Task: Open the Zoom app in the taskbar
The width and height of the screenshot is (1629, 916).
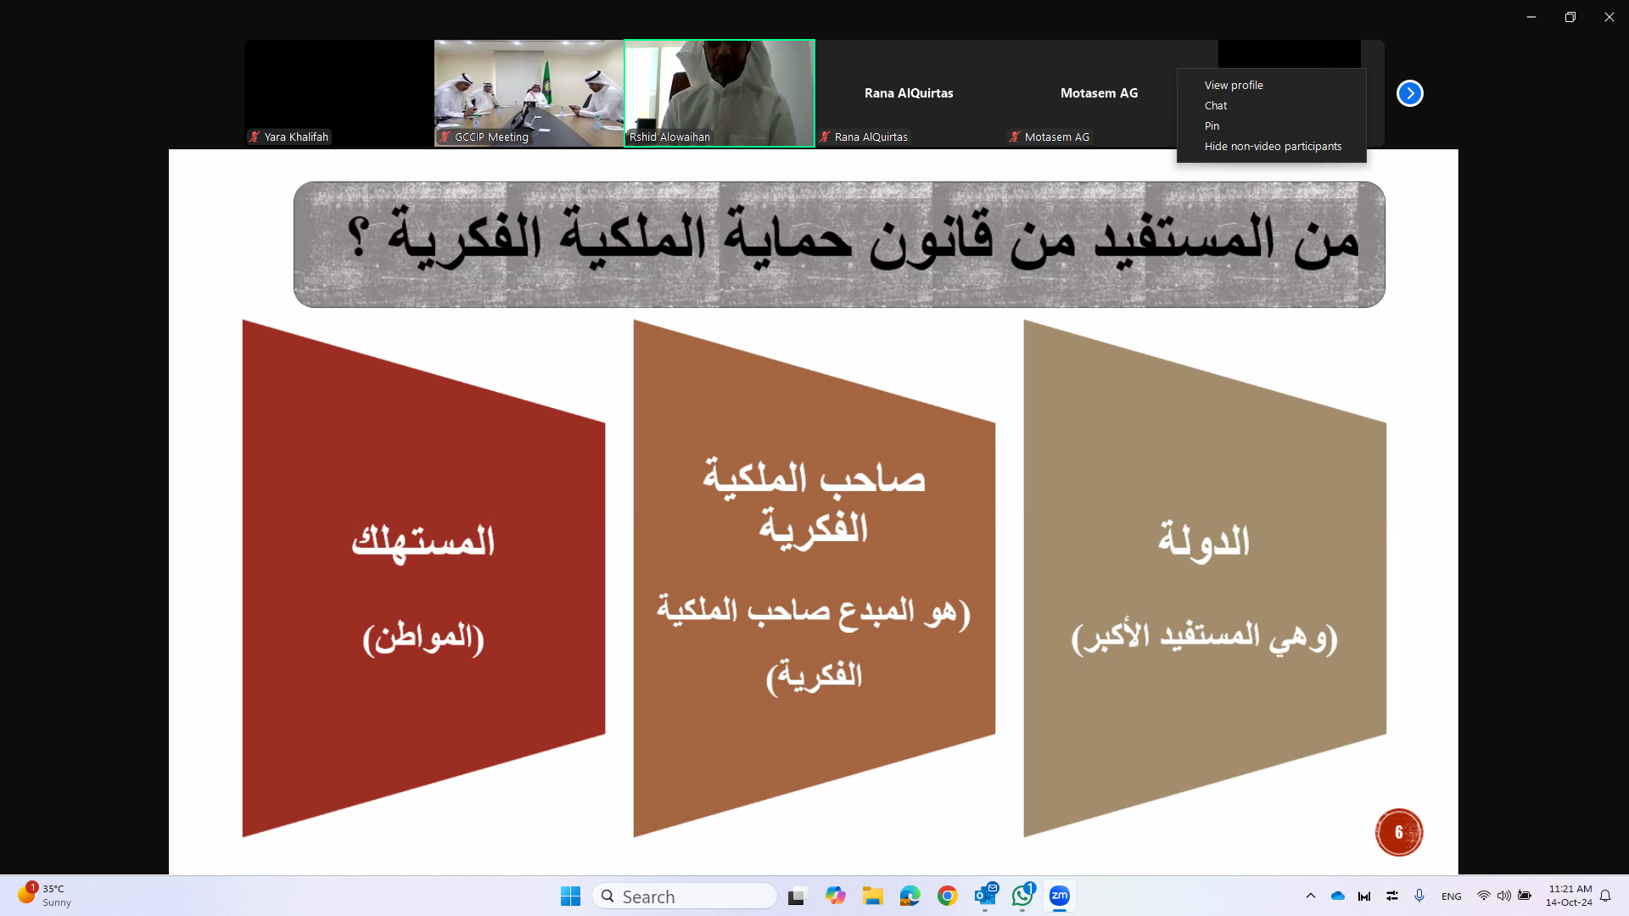Action: 1059,896
